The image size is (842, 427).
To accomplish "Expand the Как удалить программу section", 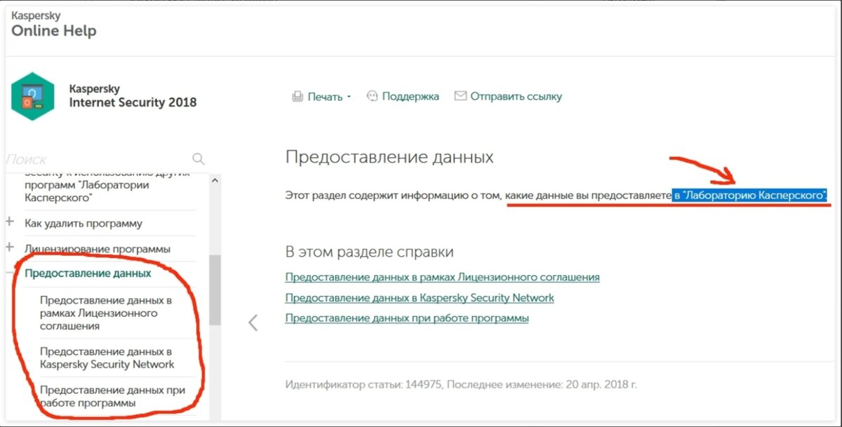I will (10, 222).
